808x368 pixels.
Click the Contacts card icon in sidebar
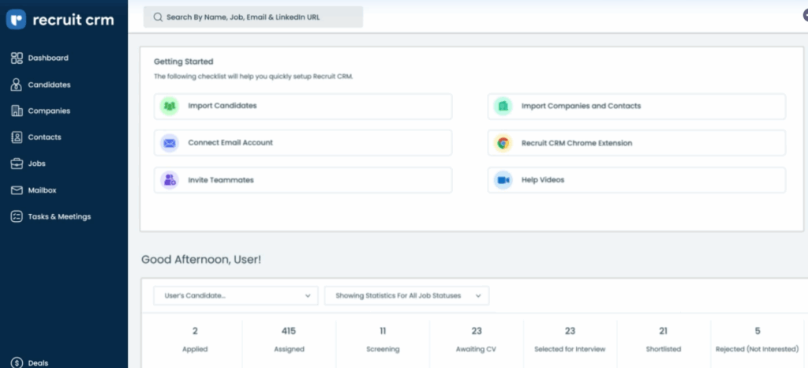17,137
